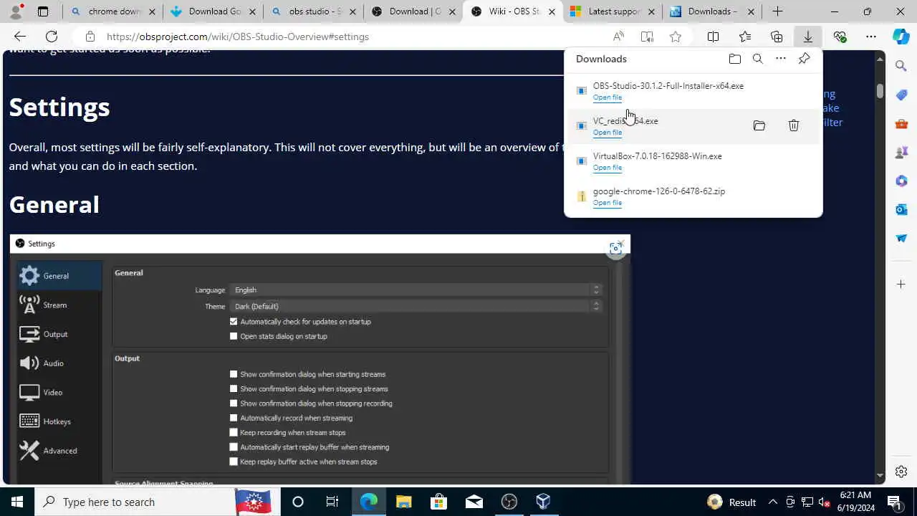This screenshot has height=516, width=917.
Task: Open file link for VC_redist exe
Action: pyautogui.click(x=607, y=133)
